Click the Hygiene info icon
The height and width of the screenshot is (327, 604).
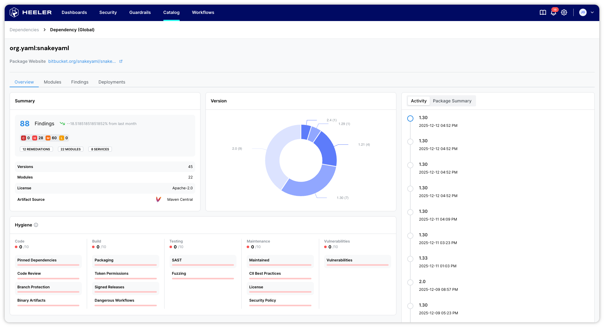coord(36,225)
